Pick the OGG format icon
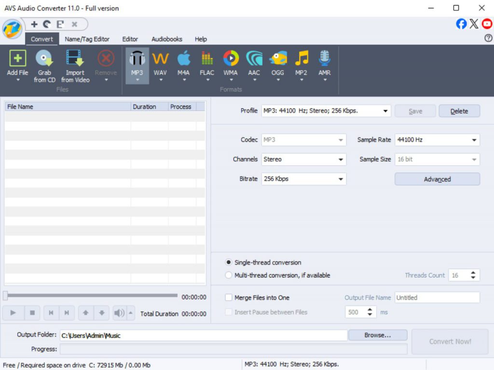This screenshot has width=494, height=370. click(277, 59)
